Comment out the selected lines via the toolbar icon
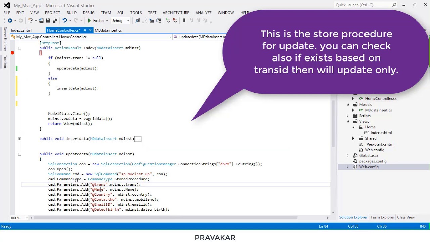 pyautogui.click(x=168, y=21)
